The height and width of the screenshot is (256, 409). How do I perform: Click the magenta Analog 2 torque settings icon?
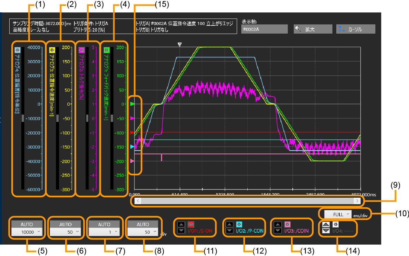(x=82, y=50)
